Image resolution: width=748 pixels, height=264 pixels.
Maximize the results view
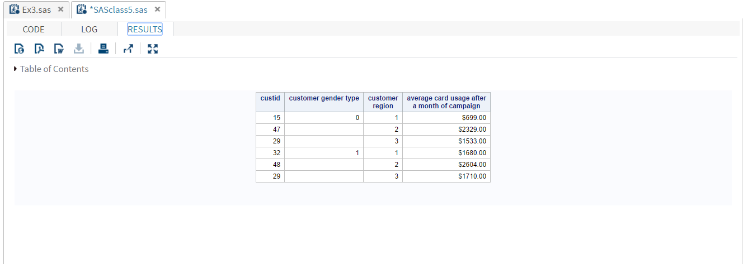click(x=153, y=49)
